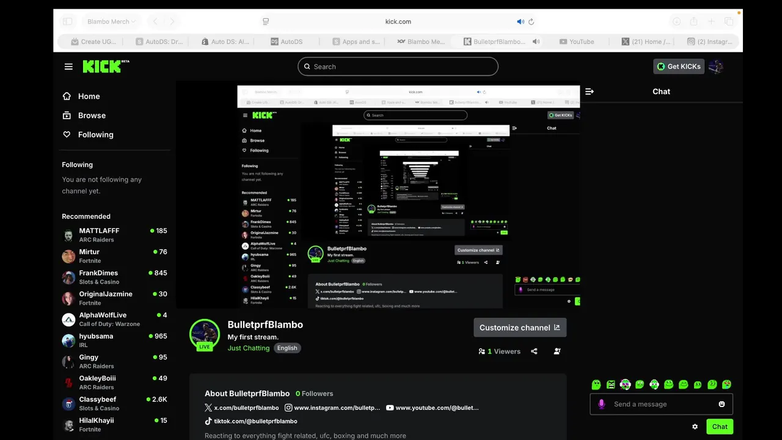This screenshot has height=440, width=782.
Task: Switch to the Blambo Me... tab
Action: pos(422,42)
